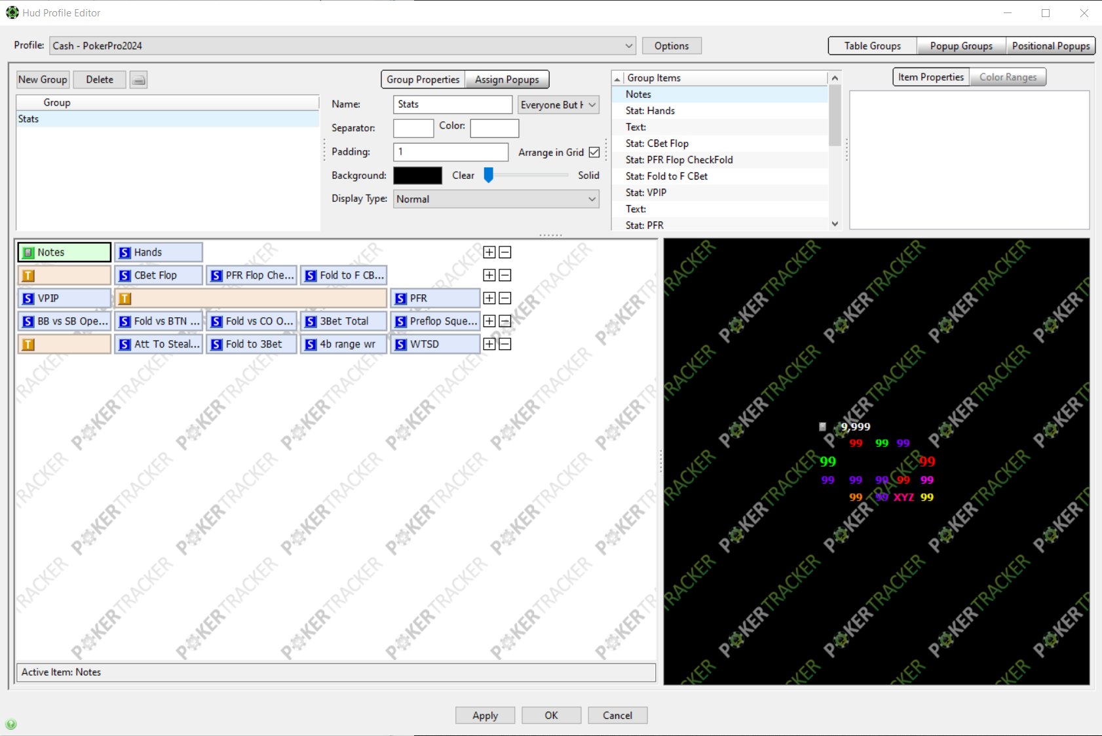This screenshot has width=1102, height=736.
Task: Open the Everyone But Hero dropdown
Action: click(x=559, y=105)
